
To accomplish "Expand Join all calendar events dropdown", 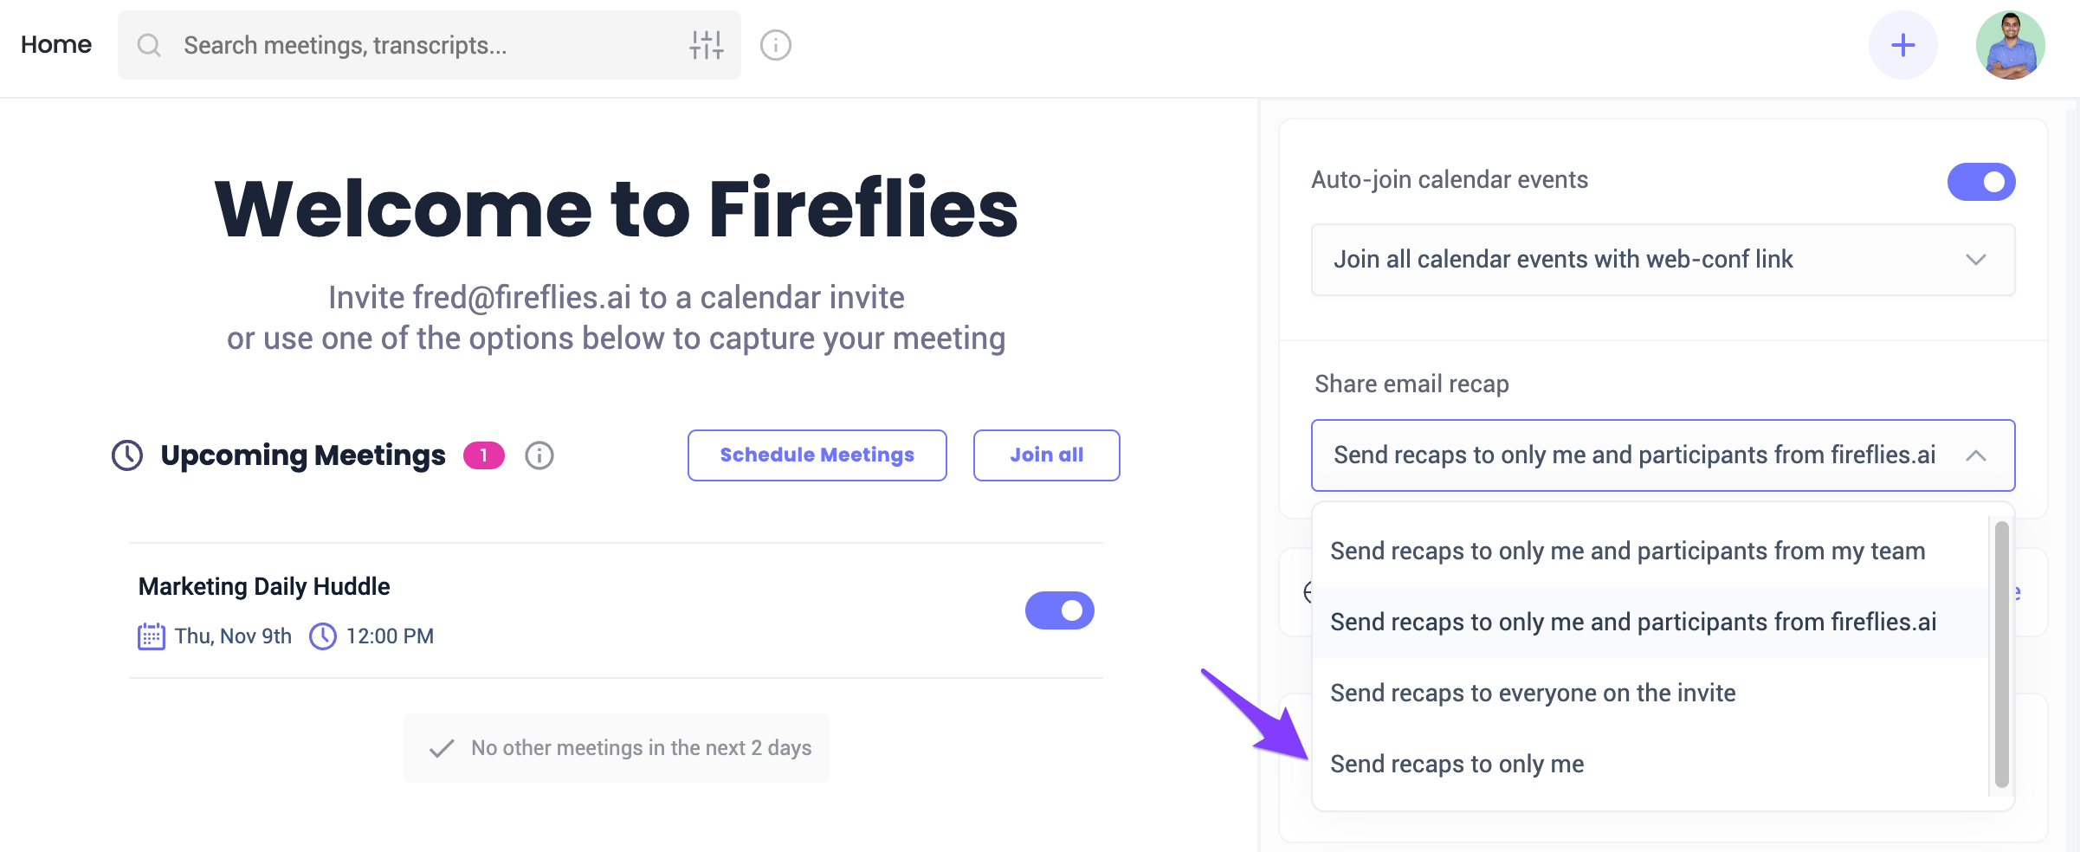I will [1663, 260].
